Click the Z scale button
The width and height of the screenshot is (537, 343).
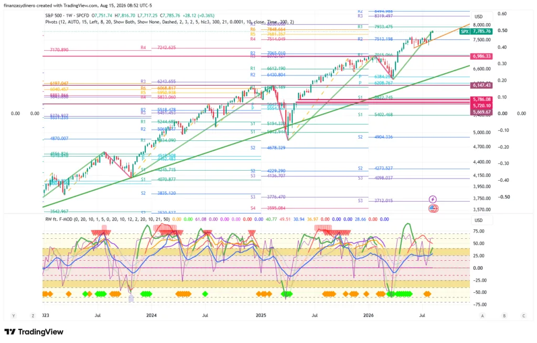point(33,316)
